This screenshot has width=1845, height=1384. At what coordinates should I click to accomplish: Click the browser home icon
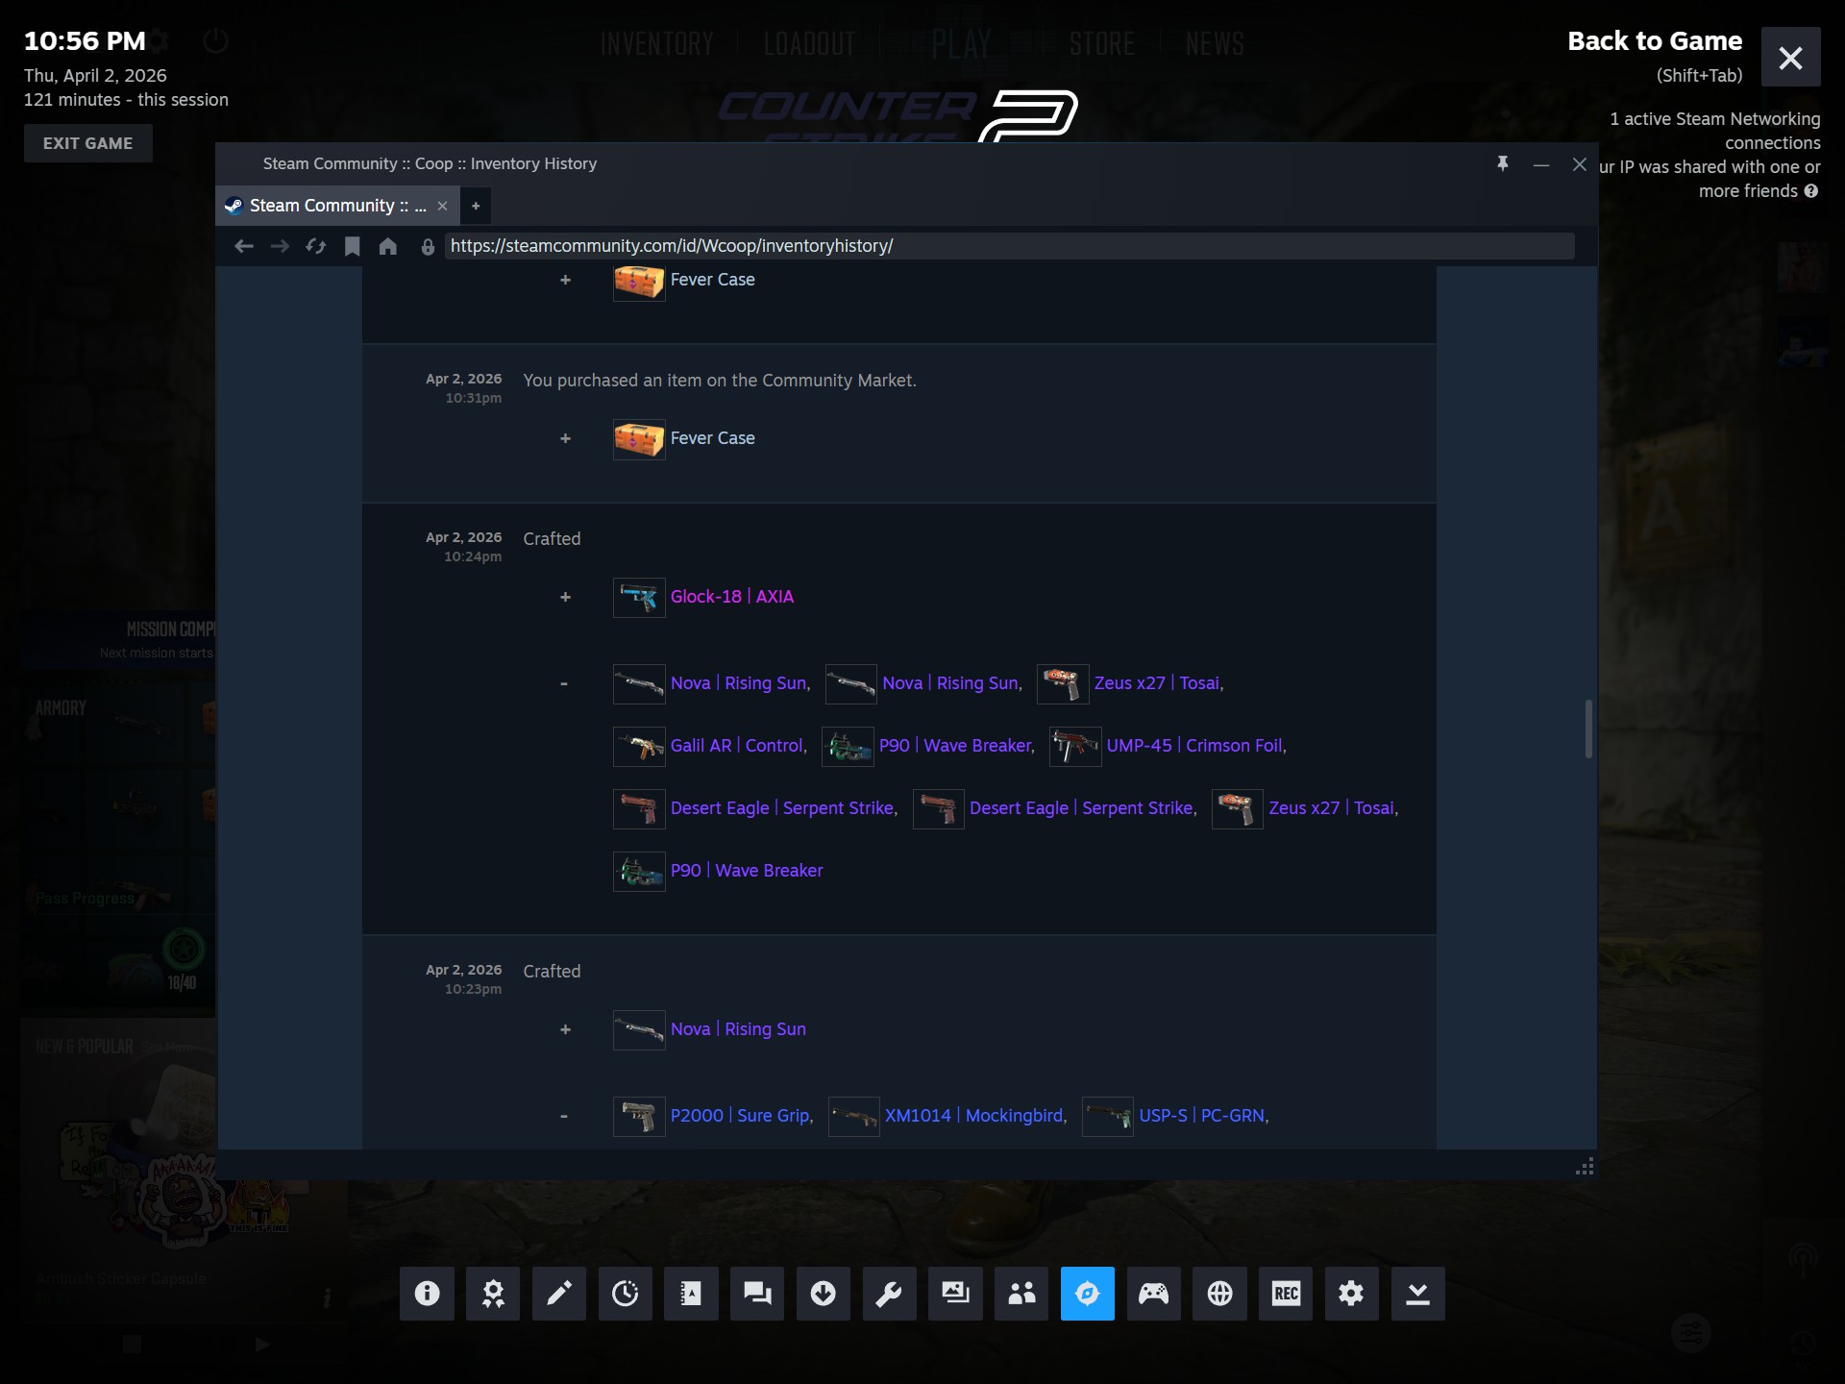tap(388, 247)
